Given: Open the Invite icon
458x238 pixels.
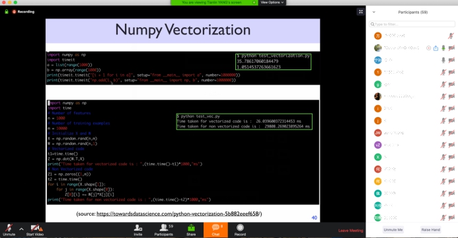Looking at the screenshot, I should (138, 230).
